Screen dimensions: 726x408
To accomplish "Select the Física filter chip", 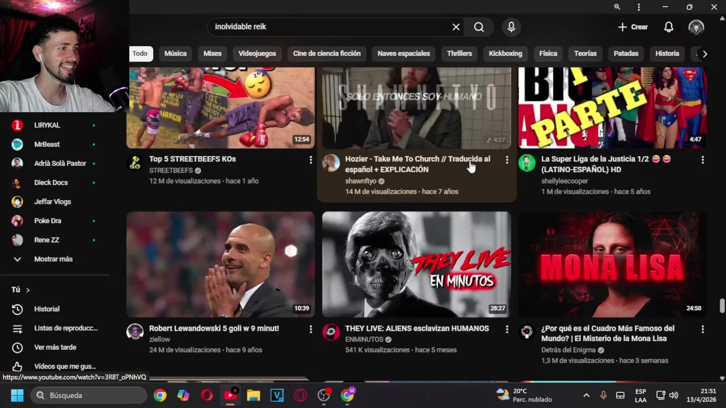I will click(548, 53).
